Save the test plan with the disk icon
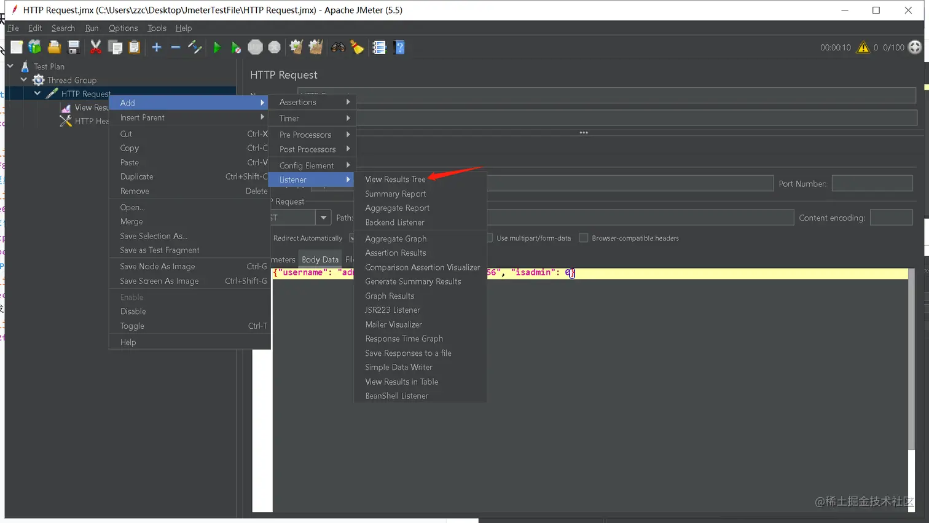The width and height of the screenshot is (929, 523). [73, 47]
